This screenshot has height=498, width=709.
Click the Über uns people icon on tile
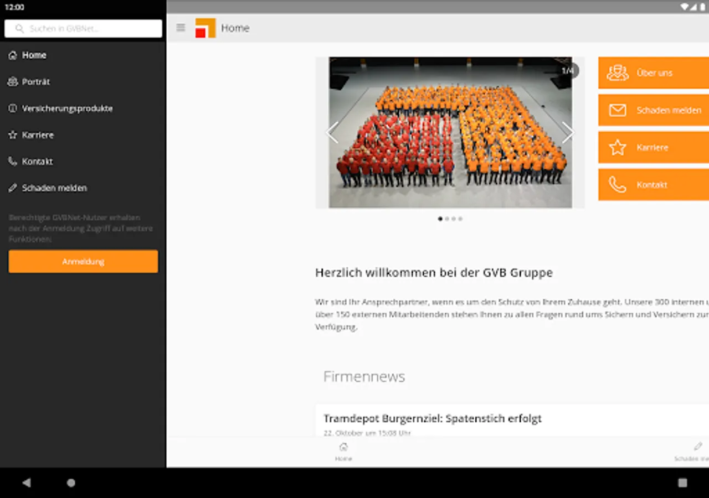pyautogui.click(x=618, y=72)
